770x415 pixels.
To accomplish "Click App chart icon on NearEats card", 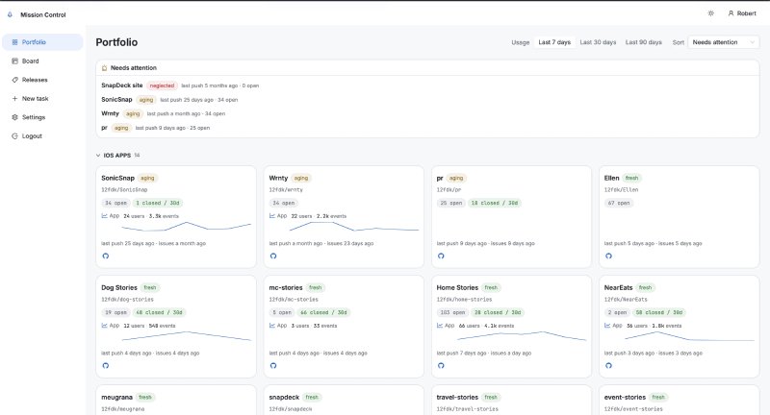I will click(607, 326).
